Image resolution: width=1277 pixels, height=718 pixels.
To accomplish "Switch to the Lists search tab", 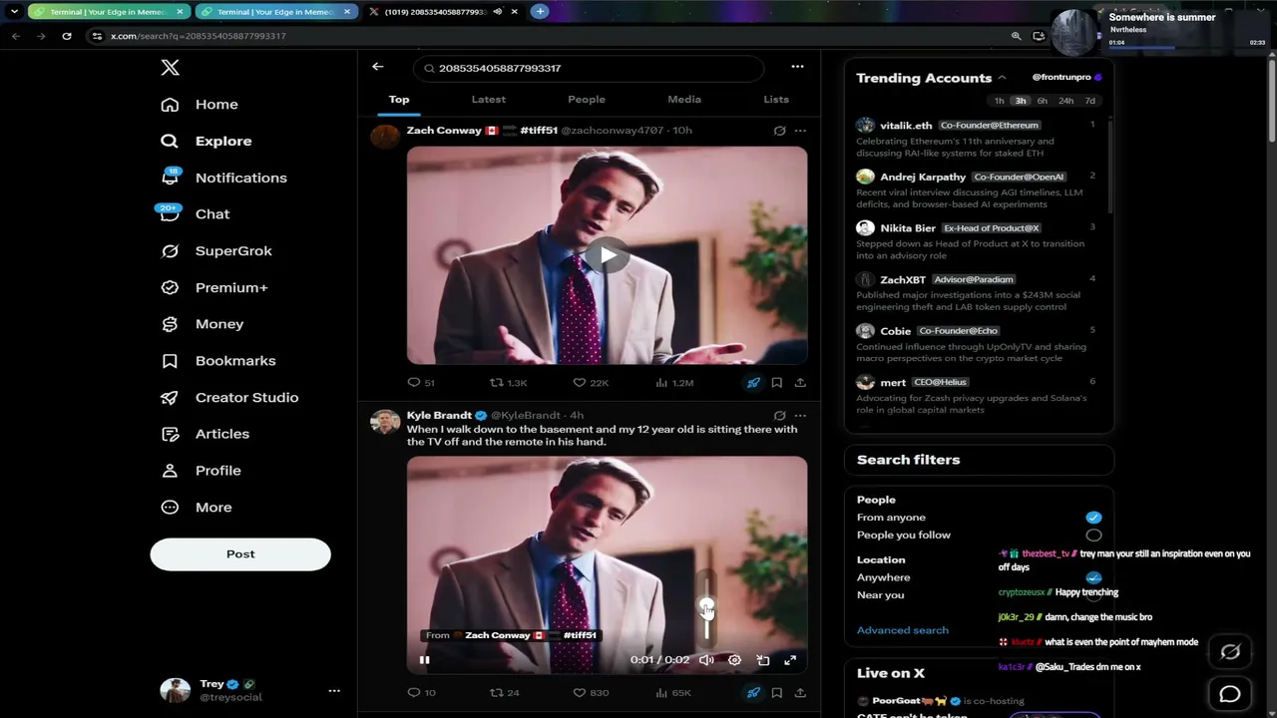I will tap(776, 100).
